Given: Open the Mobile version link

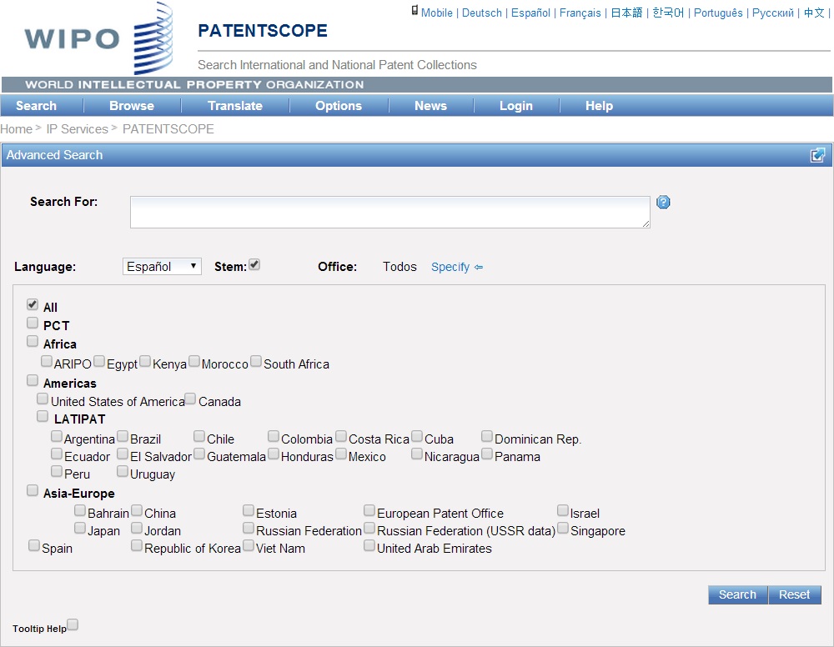Looking at the screenshot, I should pos(437,13).
